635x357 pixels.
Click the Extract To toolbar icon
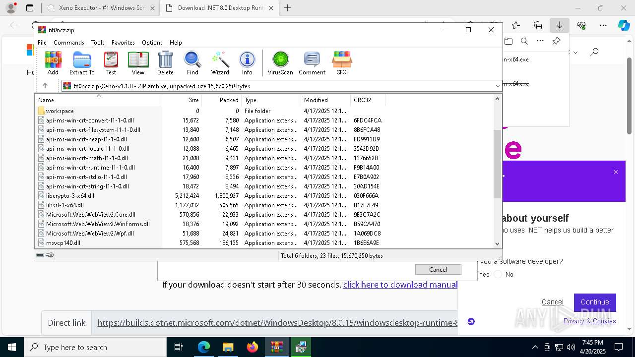82,63
